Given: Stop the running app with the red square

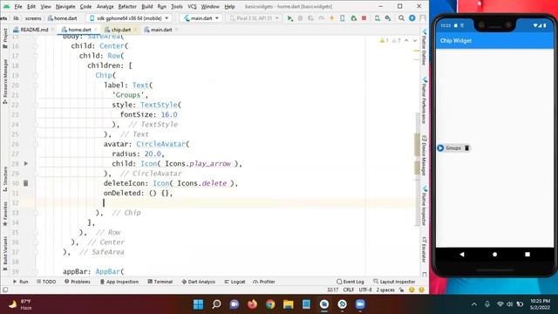Looking at the screenshot, I should click(364, 18).
